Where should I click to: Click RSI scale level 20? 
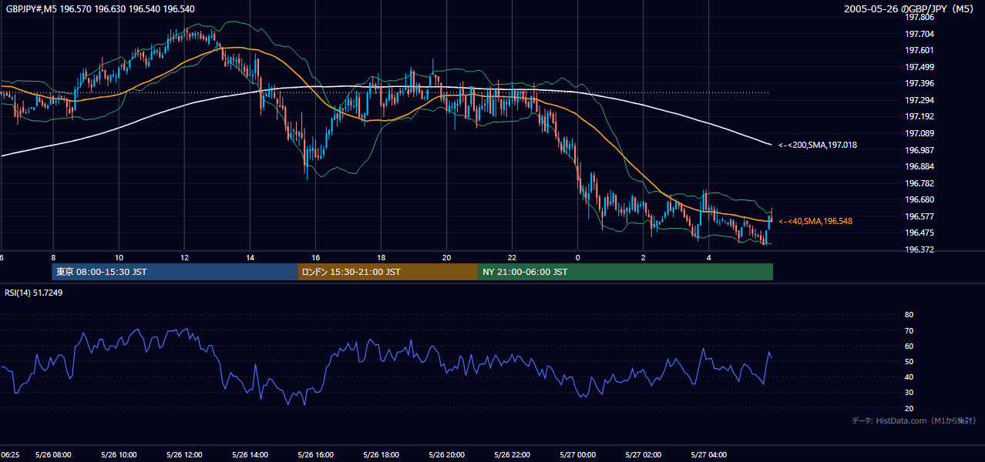(909, 409)
